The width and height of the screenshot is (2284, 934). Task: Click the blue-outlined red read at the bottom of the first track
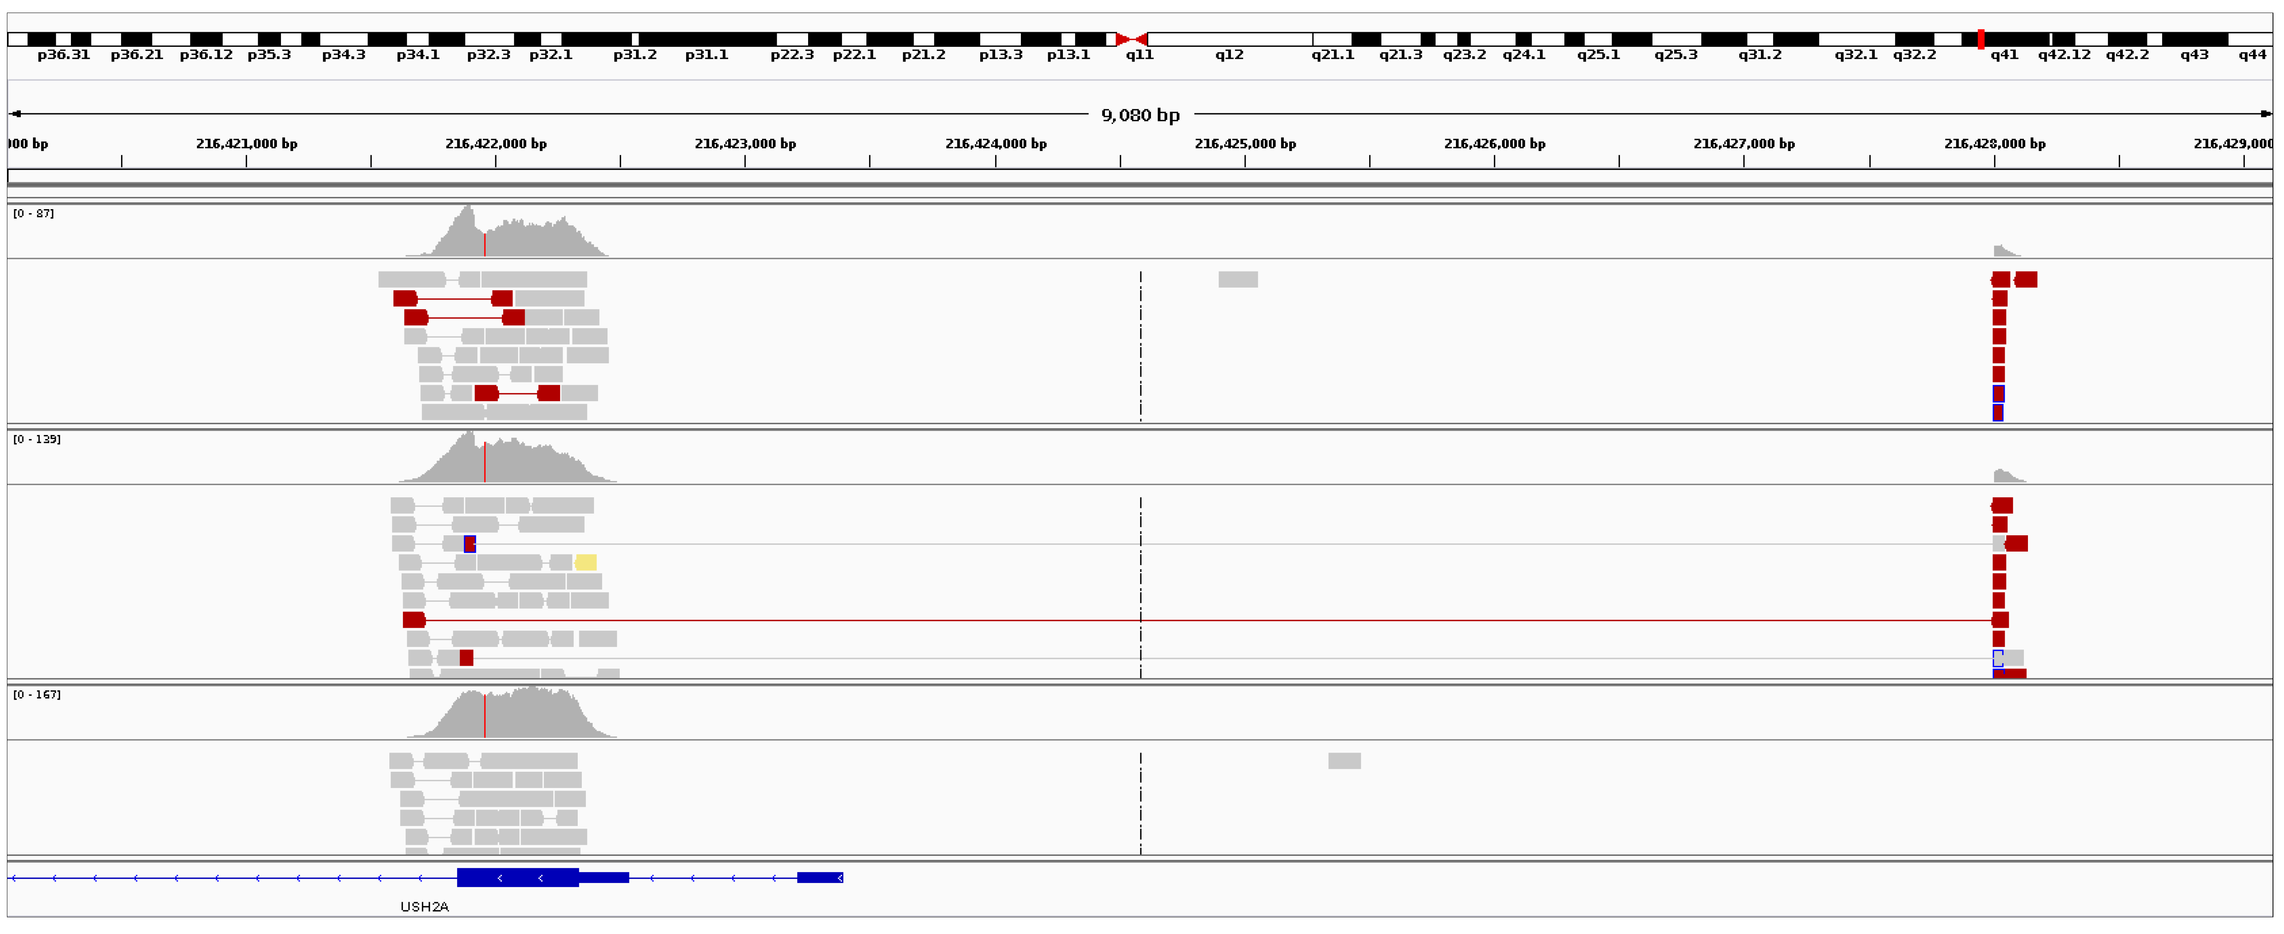click(x=1998, y=413)
